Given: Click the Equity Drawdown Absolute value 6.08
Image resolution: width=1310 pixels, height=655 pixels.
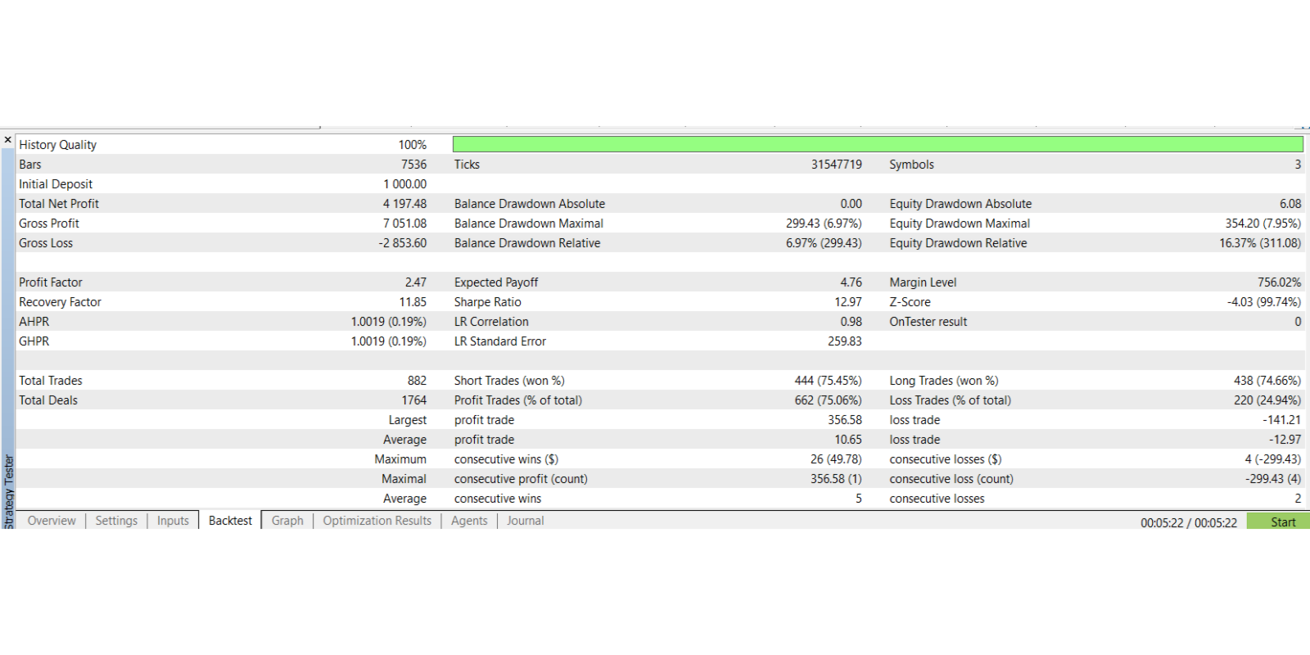Looking at the screenshot, I should [x=1290, y=204].
